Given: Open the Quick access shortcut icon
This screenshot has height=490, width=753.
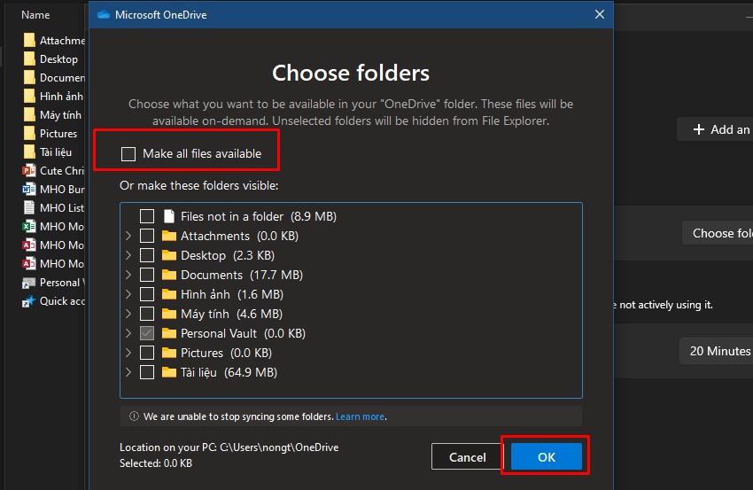Looking at the screenshot, I should [29, 301].
